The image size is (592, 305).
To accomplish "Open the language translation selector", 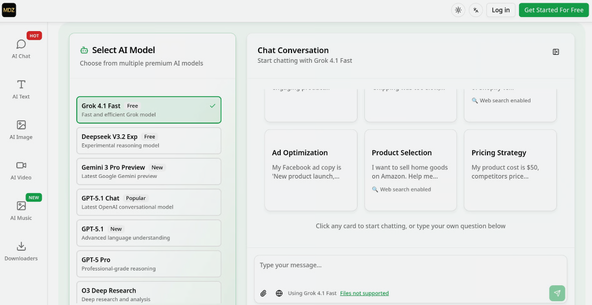I will click(476, 10).
